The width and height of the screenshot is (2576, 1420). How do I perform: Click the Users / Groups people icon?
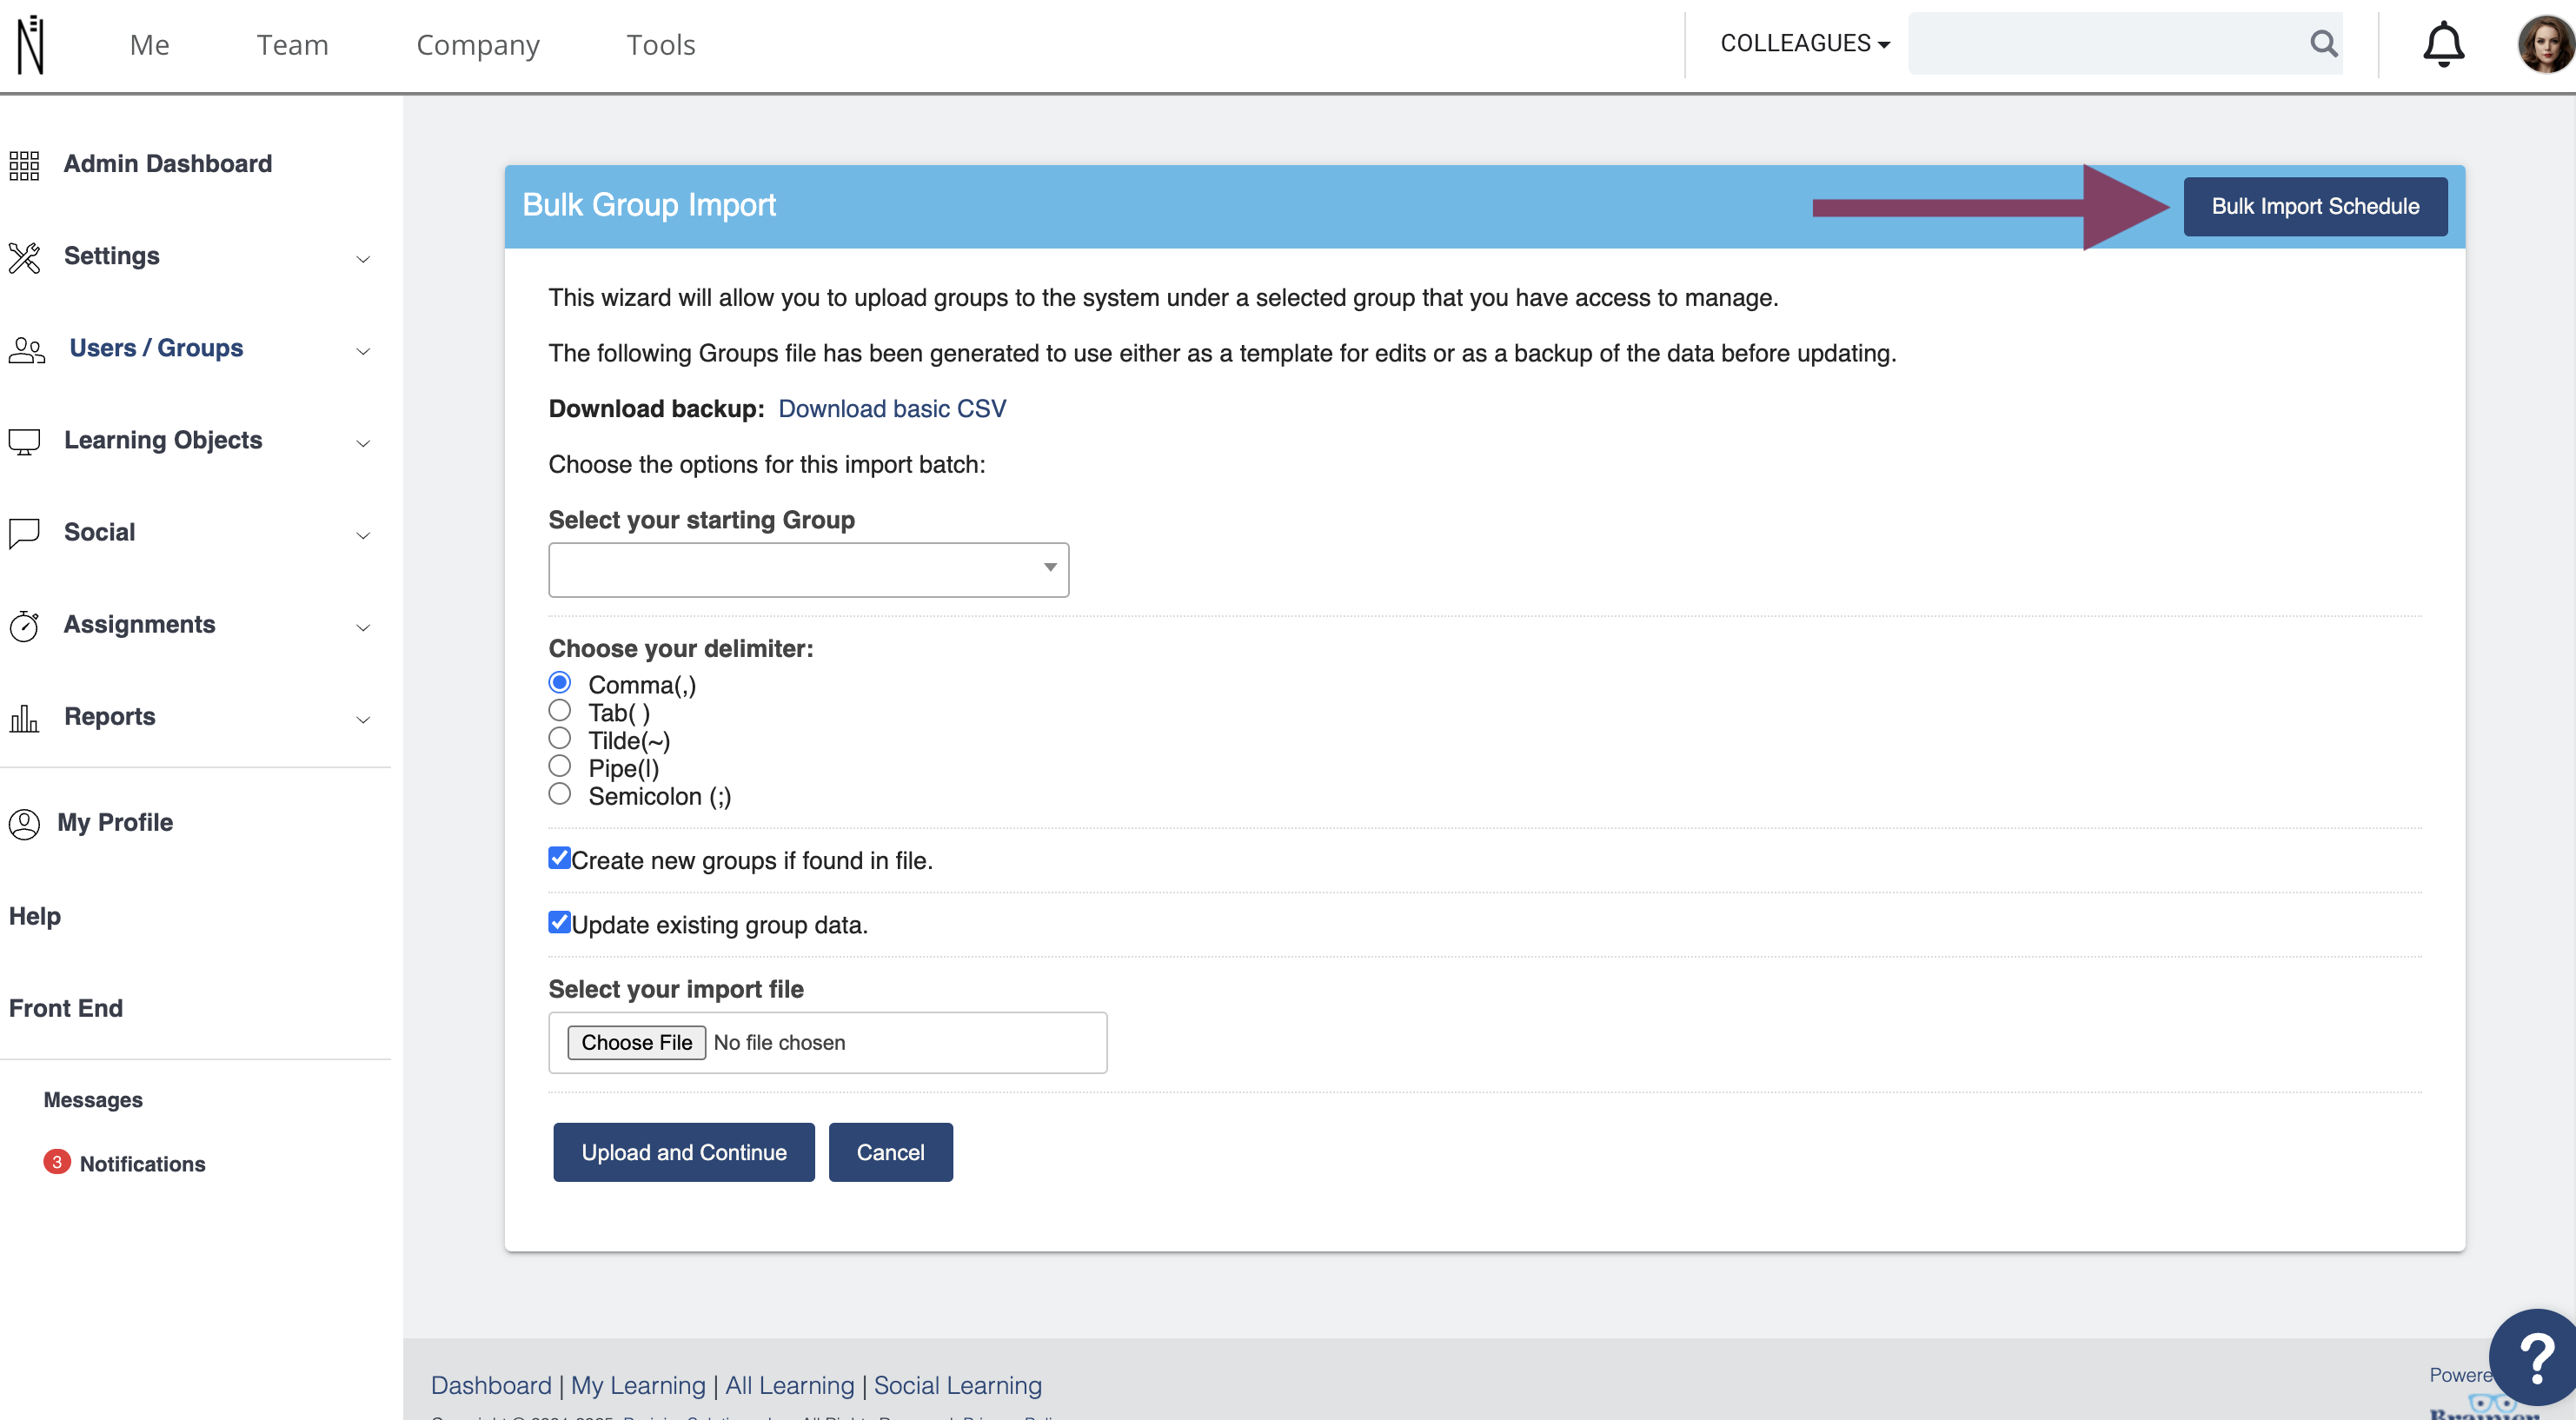27,350
